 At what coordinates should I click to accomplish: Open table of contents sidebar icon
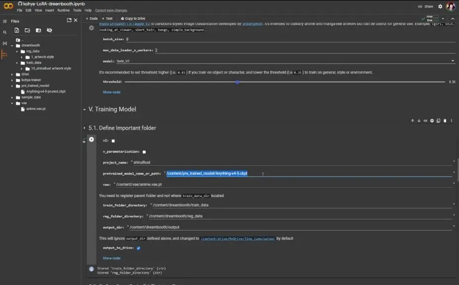pos(4,21)
